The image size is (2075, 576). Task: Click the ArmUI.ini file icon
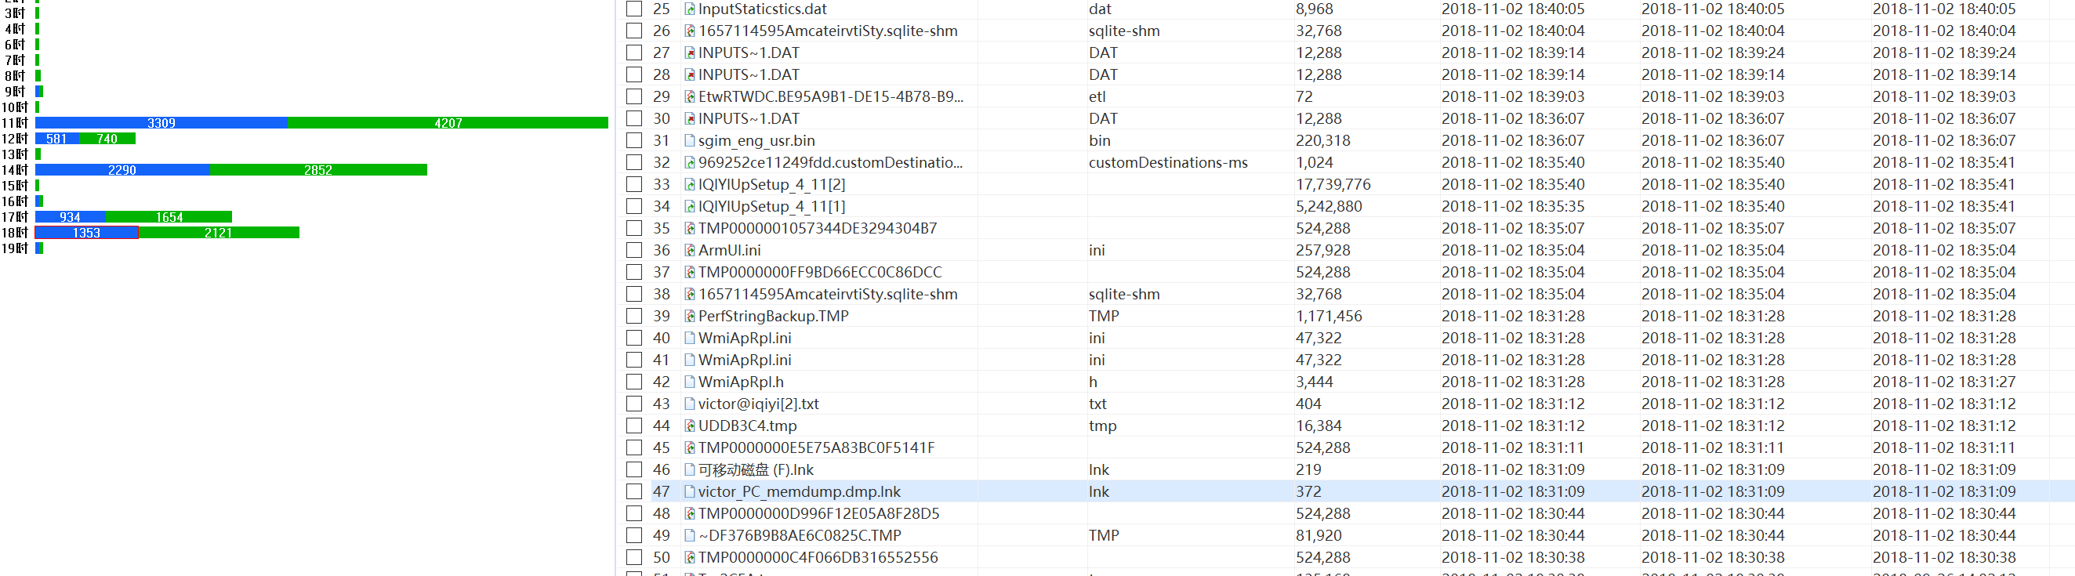[x=690, y=251]
